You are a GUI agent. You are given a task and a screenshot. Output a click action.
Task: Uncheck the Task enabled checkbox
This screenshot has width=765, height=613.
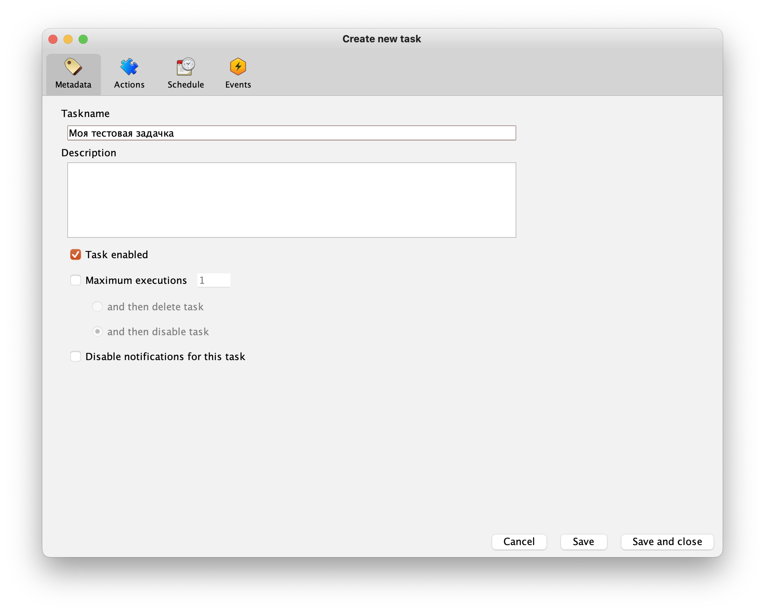pos(76,255)
